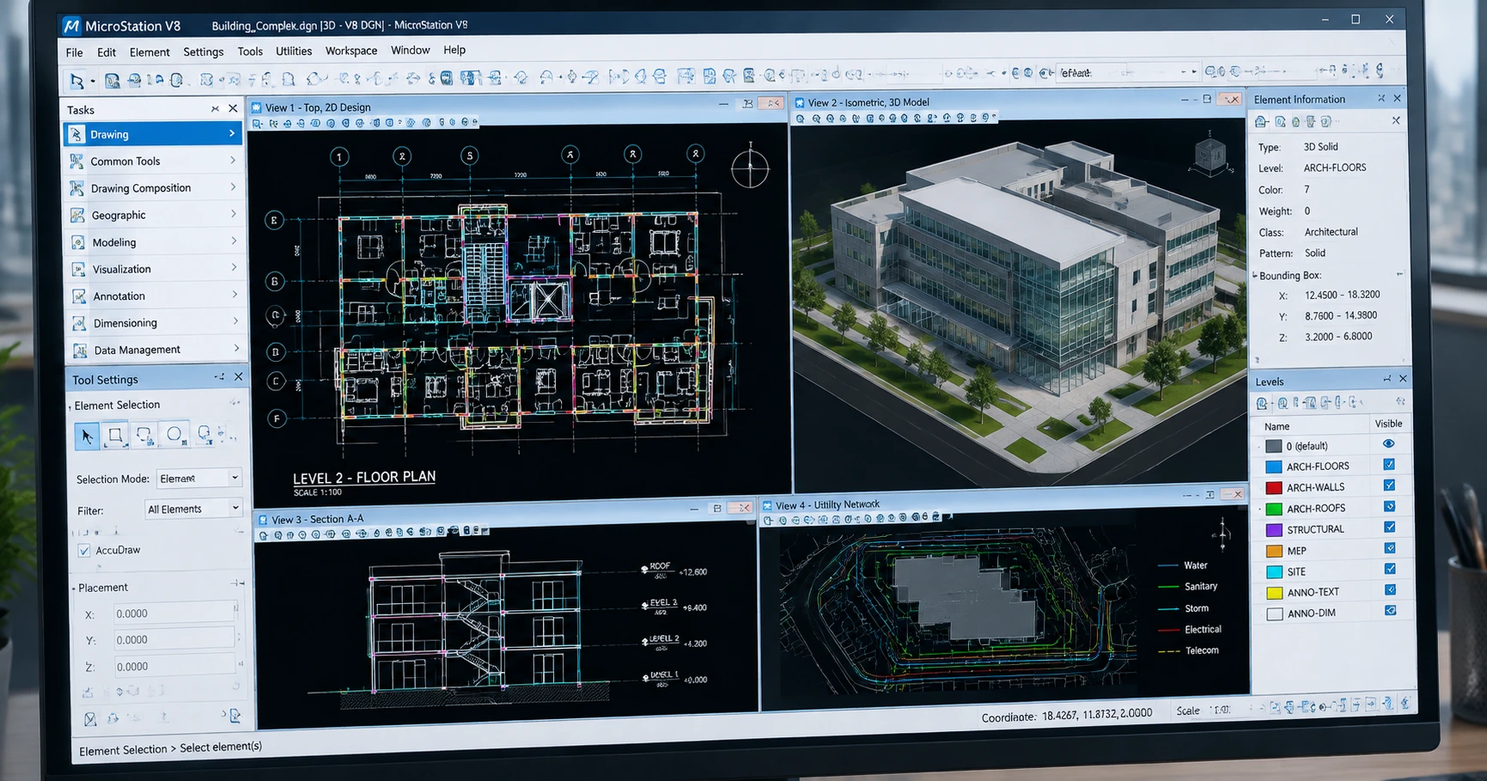
Task: Open the Selection Mode dropdown
Action: click(x=199, y=478)
